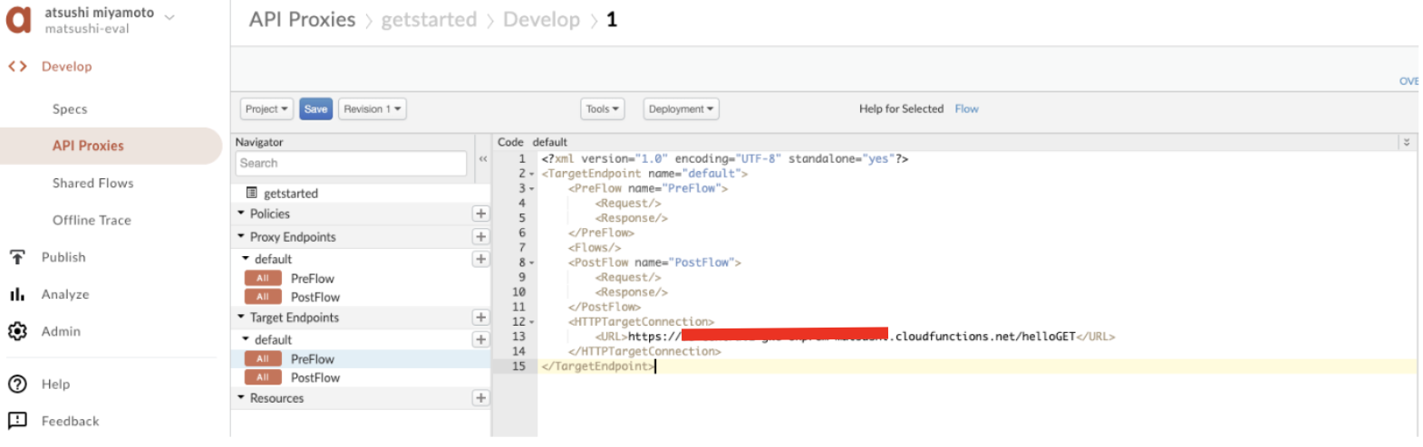The width and height of the screenshot is (1423, 447).
Task: Click the Feedback speech bubble icon
Action: pos(17,421)
